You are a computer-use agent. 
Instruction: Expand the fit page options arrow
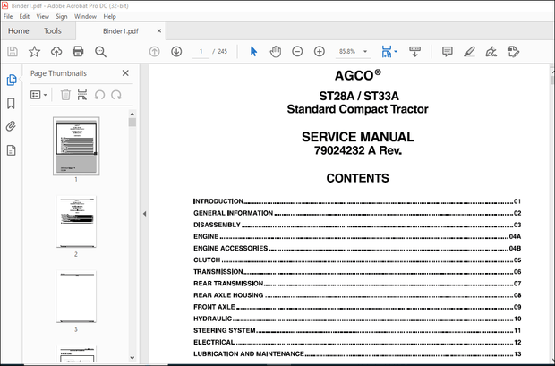(x=396, y=52)
